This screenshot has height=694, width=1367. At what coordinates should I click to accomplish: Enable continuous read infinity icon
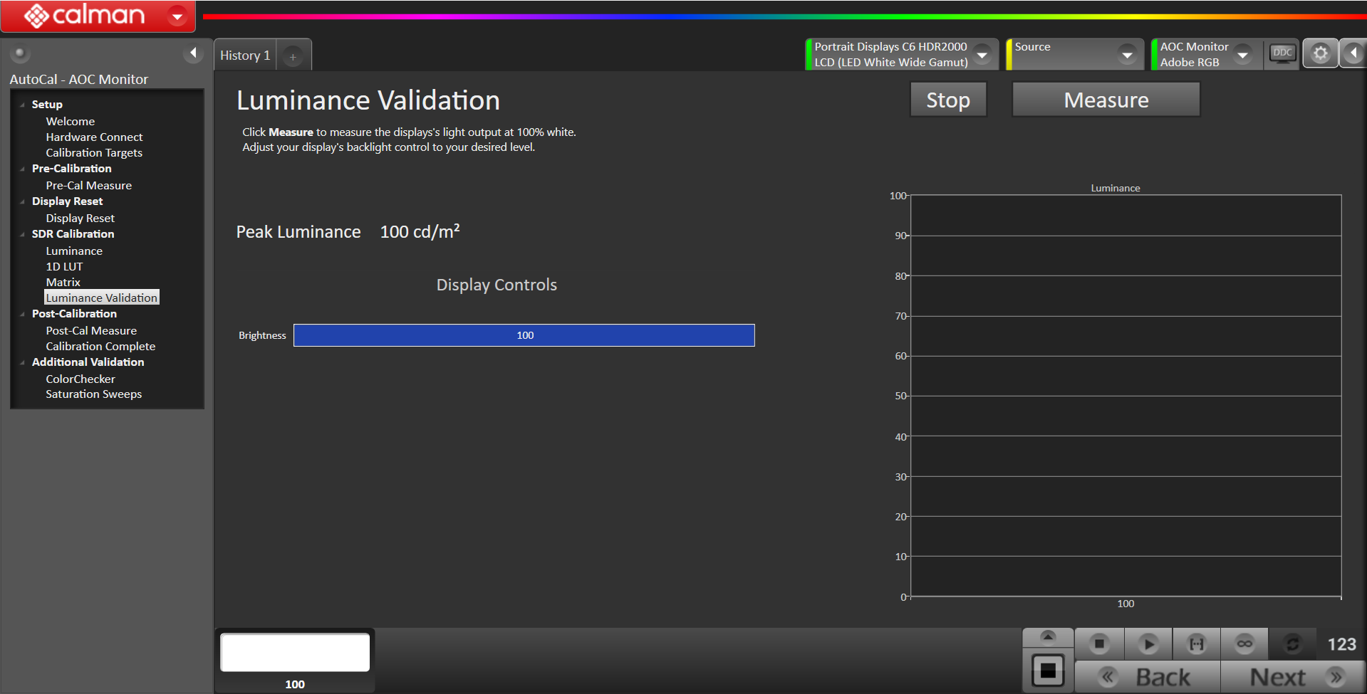tap(1244, 644)
